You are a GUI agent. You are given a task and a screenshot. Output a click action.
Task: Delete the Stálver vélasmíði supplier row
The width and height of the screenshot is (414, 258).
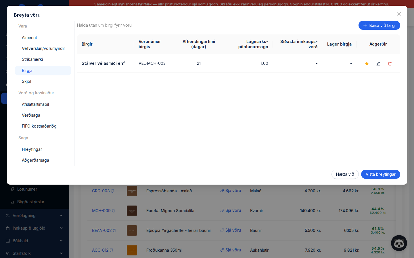[x=390, y=64]
